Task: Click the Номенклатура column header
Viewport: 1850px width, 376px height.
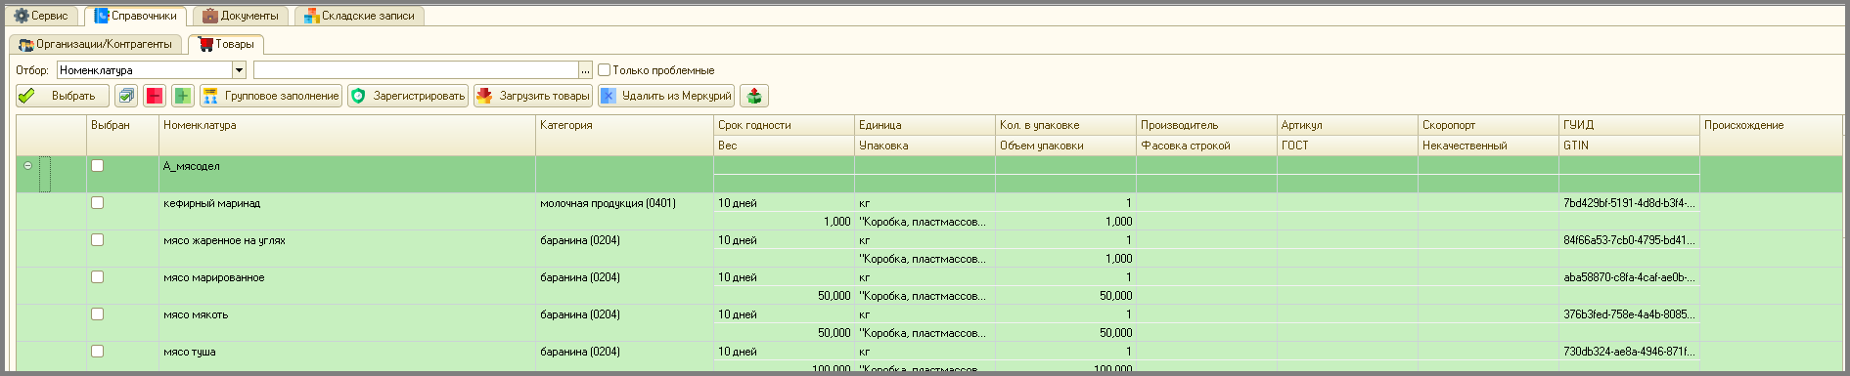Action: tap(347, 135)
